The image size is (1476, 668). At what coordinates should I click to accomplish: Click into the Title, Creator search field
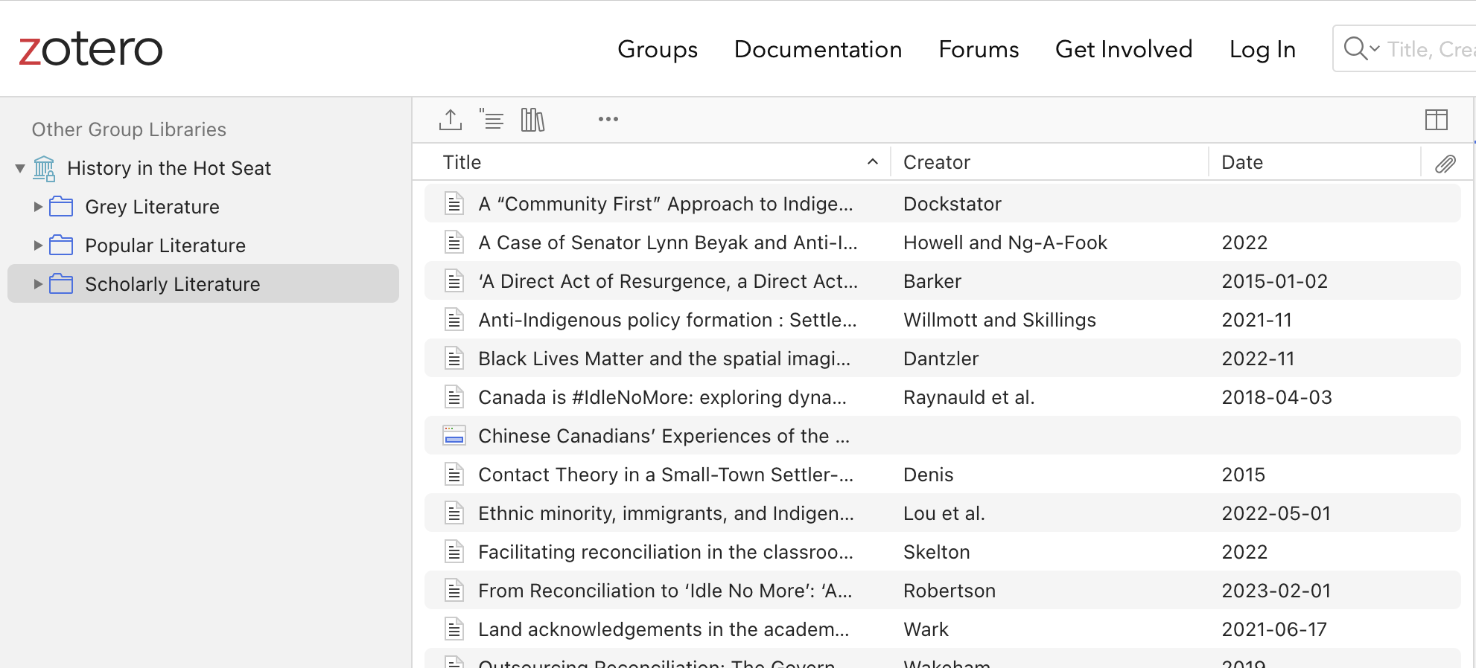(1430, 49)
